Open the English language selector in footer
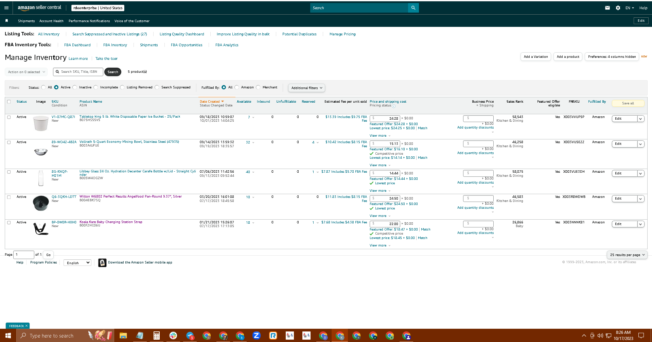Screen dimensions: 652x342 pyautogui.click(x=77, y=263)
